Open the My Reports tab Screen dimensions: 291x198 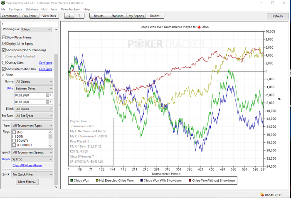pos(136,16)
